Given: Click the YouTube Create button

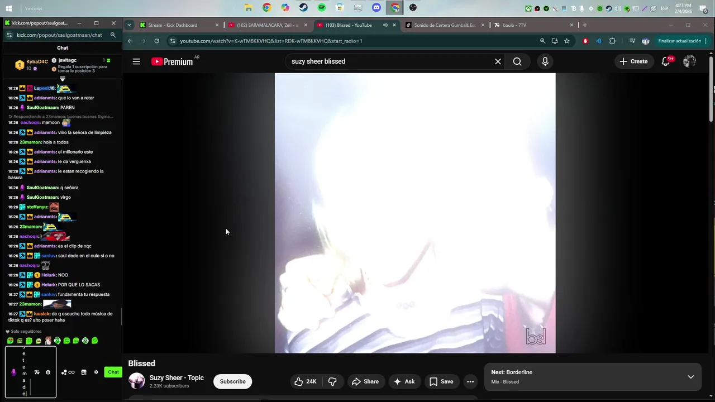Looking at the screenshot, I should click(633, 61).
